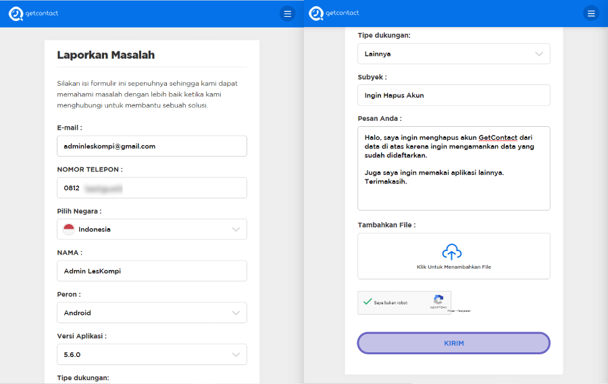Viewport: 608px width, 384px height.
Task: Click the reCAPTCHA privacy and terms links text
Action: 459,310
